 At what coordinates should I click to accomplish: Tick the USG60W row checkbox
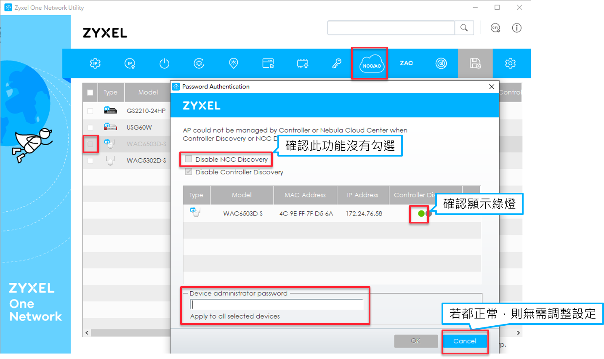click(90, 128)
